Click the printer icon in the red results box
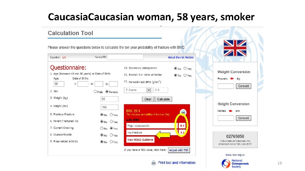The width and height of the screenshot is (305, 171). click(183, 112)
